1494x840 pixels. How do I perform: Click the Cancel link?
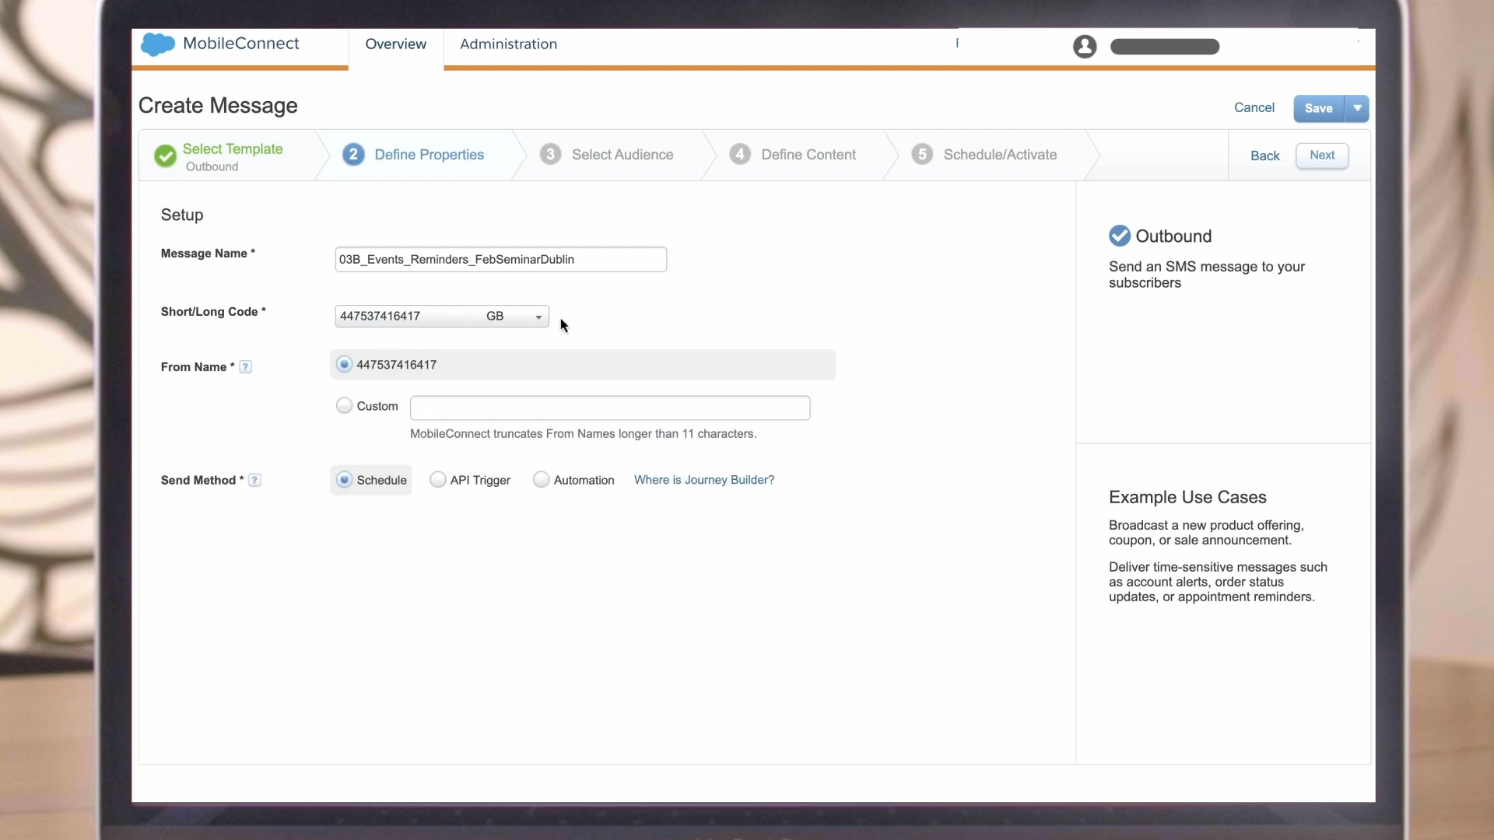1254,108
